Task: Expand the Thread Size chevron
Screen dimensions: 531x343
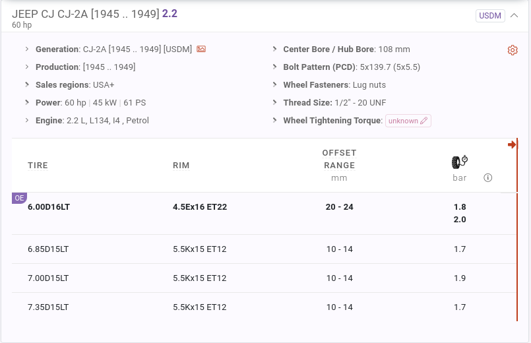Action: (274, 102)
